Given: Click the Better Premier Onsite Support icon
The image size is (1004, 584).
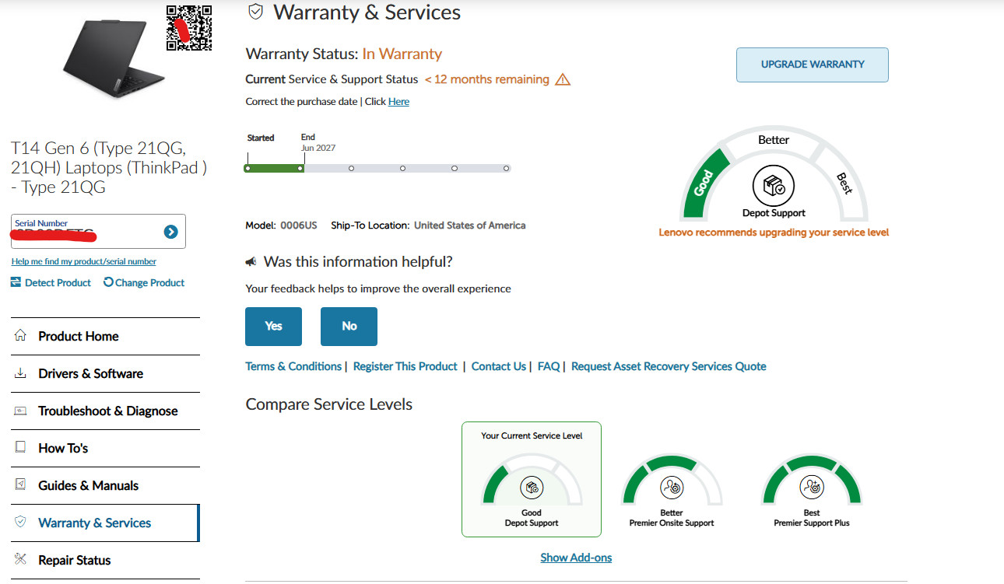Looking at the screenshot, I should [x=672, y=488].
